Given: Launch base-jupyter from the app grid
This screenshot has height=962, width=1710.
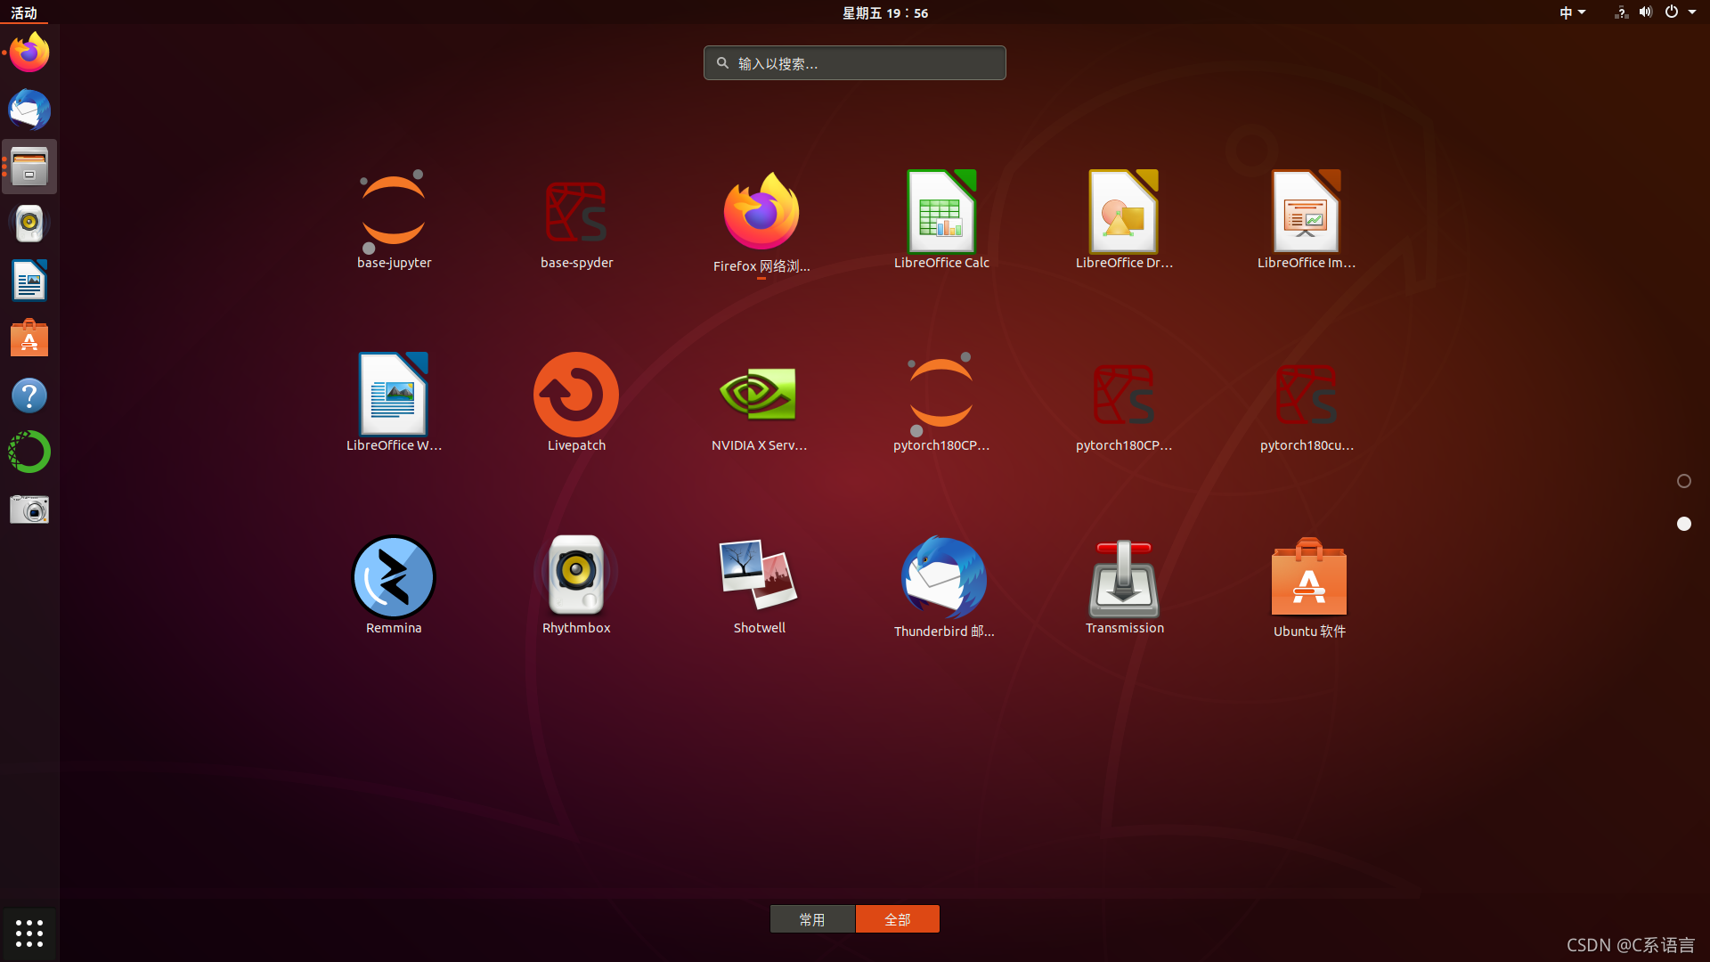Looking at the screenshot, I should click(x=394, y=220).
